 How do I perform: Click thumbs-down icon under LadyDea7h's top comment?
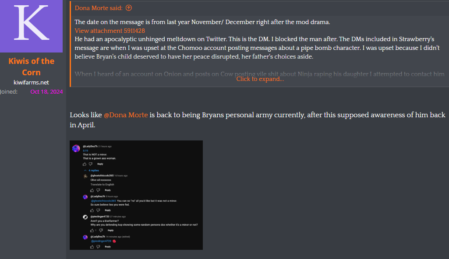tap(91, 164)
